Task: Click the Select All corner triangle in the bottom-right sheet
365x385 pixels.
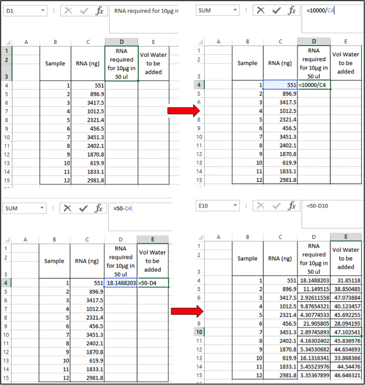Action: pyautogui.click(x=200, y=237)
